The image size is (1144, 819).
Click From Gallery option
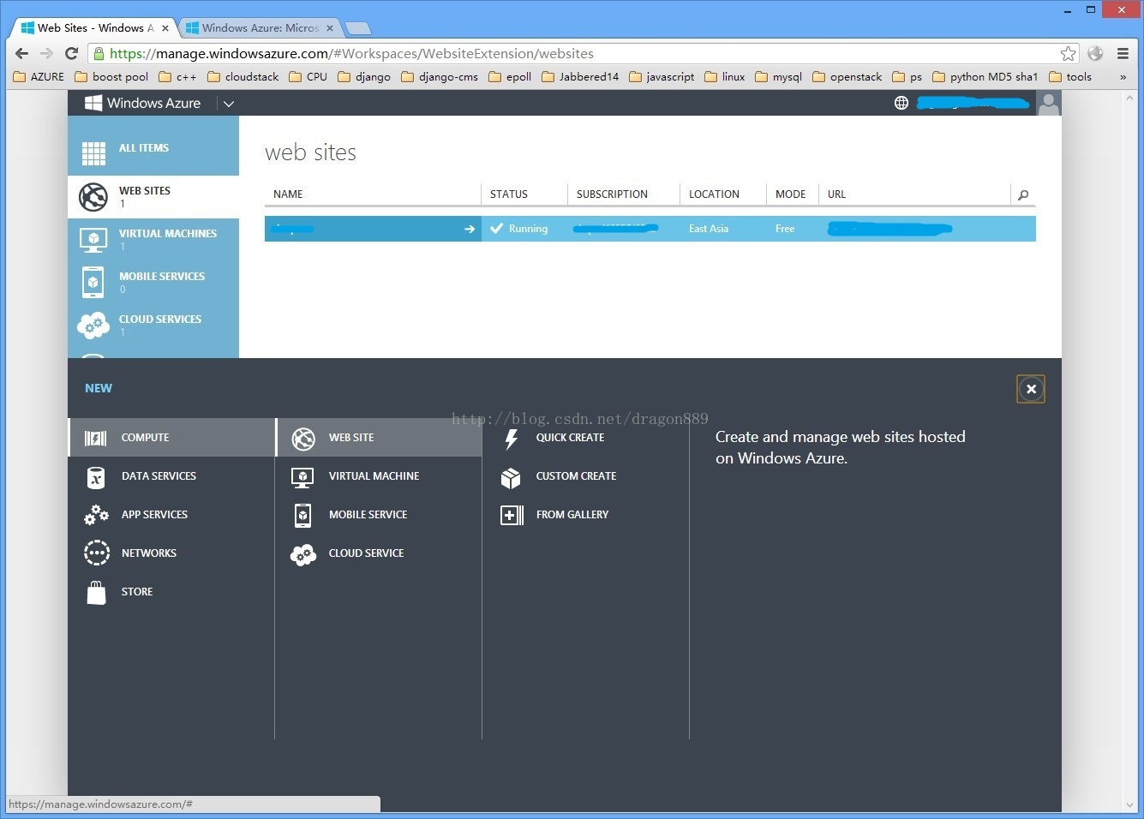572,514
